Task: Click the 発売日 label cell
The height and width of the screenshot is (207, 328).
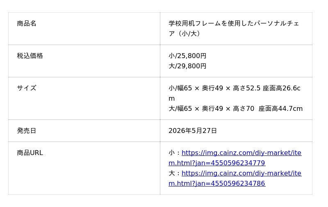Action: pyautogui.click(x=84, y=131)
